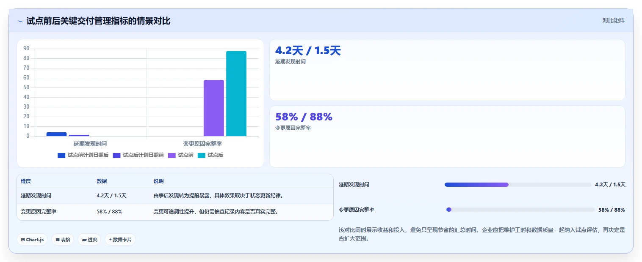Screen dimensions: 642x262
Task: Select the 58% / 88% data card value
Action: [x=304, y=117]
